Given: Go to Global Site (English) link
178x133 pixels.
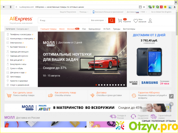Looking at the screenshot, I should click(x=161, y=12).
